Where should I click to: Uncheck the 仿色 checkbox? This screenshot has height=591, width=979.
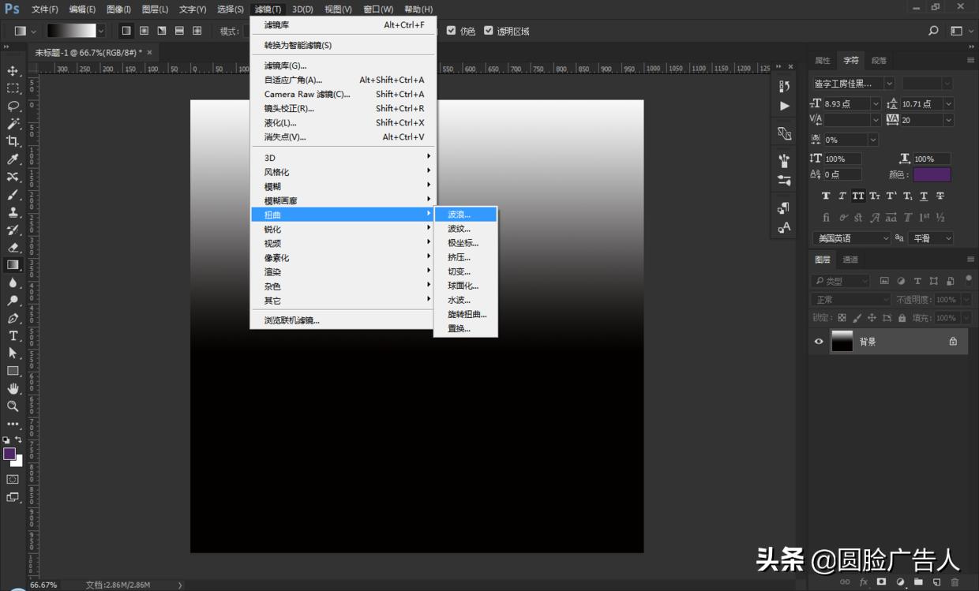[x=451, y=31]
